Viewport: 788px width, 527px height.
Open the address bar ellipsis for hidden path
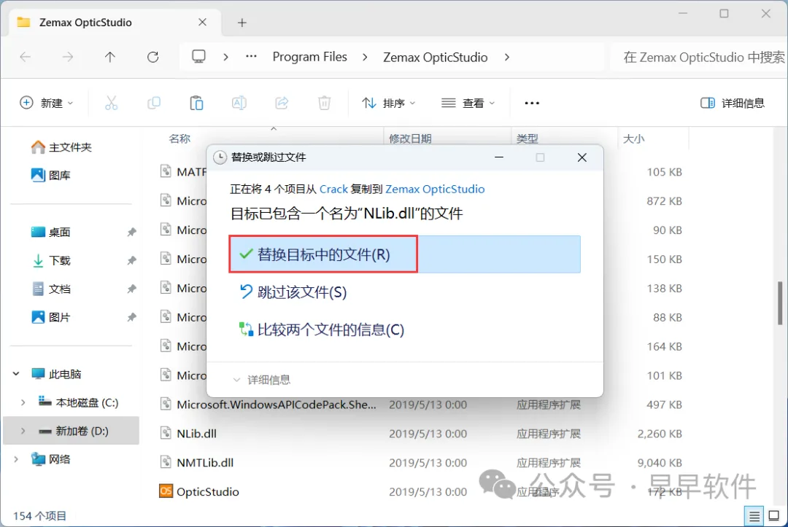tap(251, 57)
